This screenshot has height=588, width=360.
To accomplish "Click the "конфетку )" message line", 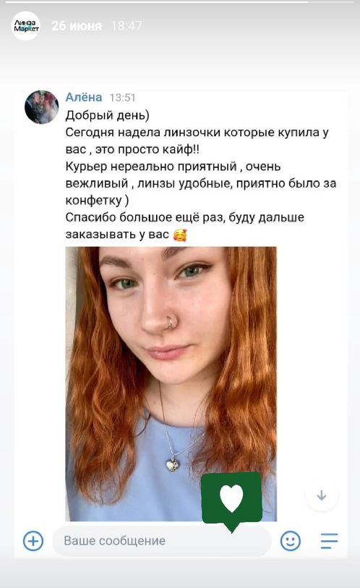I will [97, 201].
